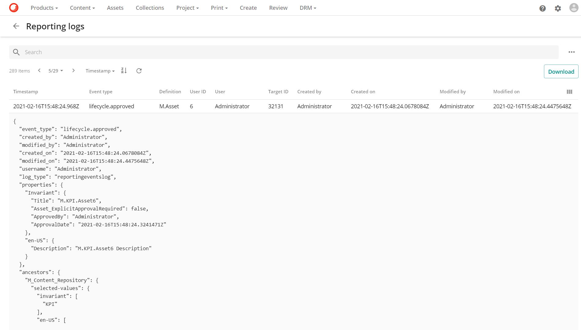Open the three-dot more options menu
This screenshot has width=581, height=330.
[x=572, y=52]
